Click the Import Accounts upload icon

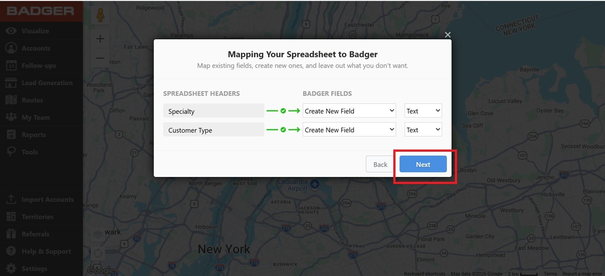[x=11, y=199]
